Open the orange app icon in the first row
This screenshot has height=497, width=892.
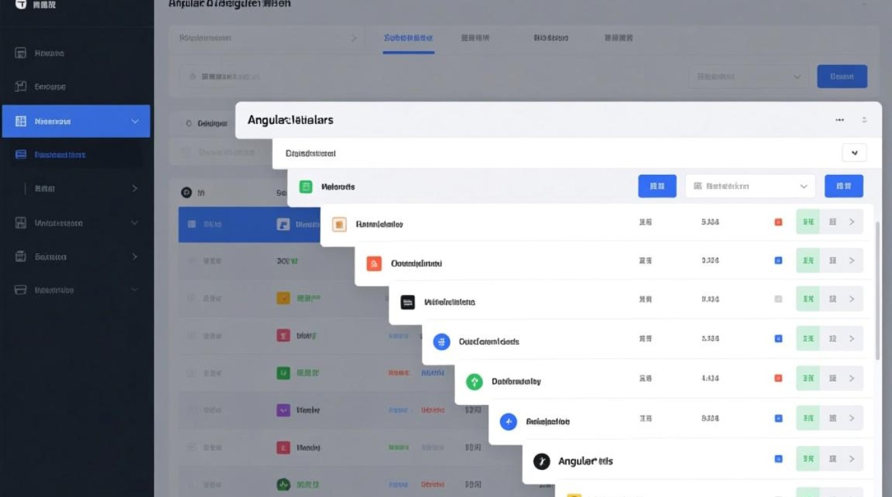tap(340, 224)
